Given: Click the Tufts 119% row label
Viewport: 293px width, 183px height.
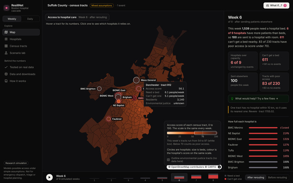Looking at the screenshot, I should 231,150.
